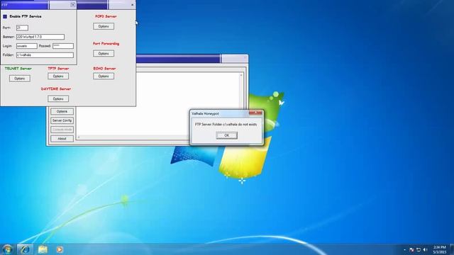Open POP3 Server Options
454x255 pixels.
coord(104,26)
